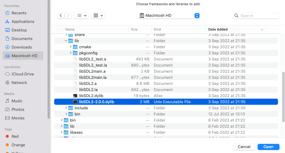Select iCloud Drive in the sidebar
The width and height of the screenshot is (285, 153).
[x=23, y=74]
